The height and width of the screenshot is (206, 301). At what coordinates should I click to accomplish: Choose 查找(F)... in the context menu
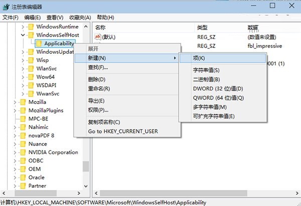[x=127, y=67]
